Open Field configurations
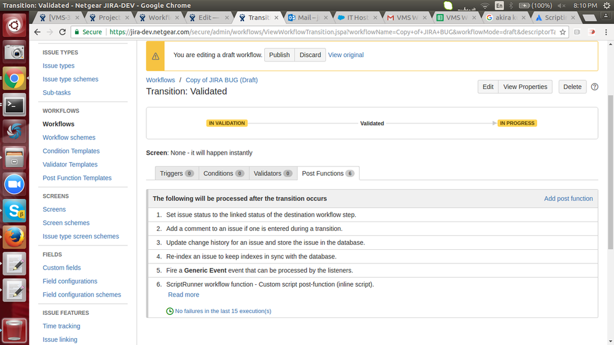The height and width of the screenshot is (345, 614). click(70, 281)
